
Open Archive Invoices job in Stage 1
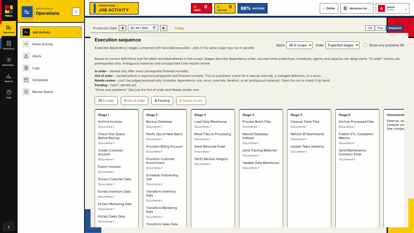tap(110, 122)
